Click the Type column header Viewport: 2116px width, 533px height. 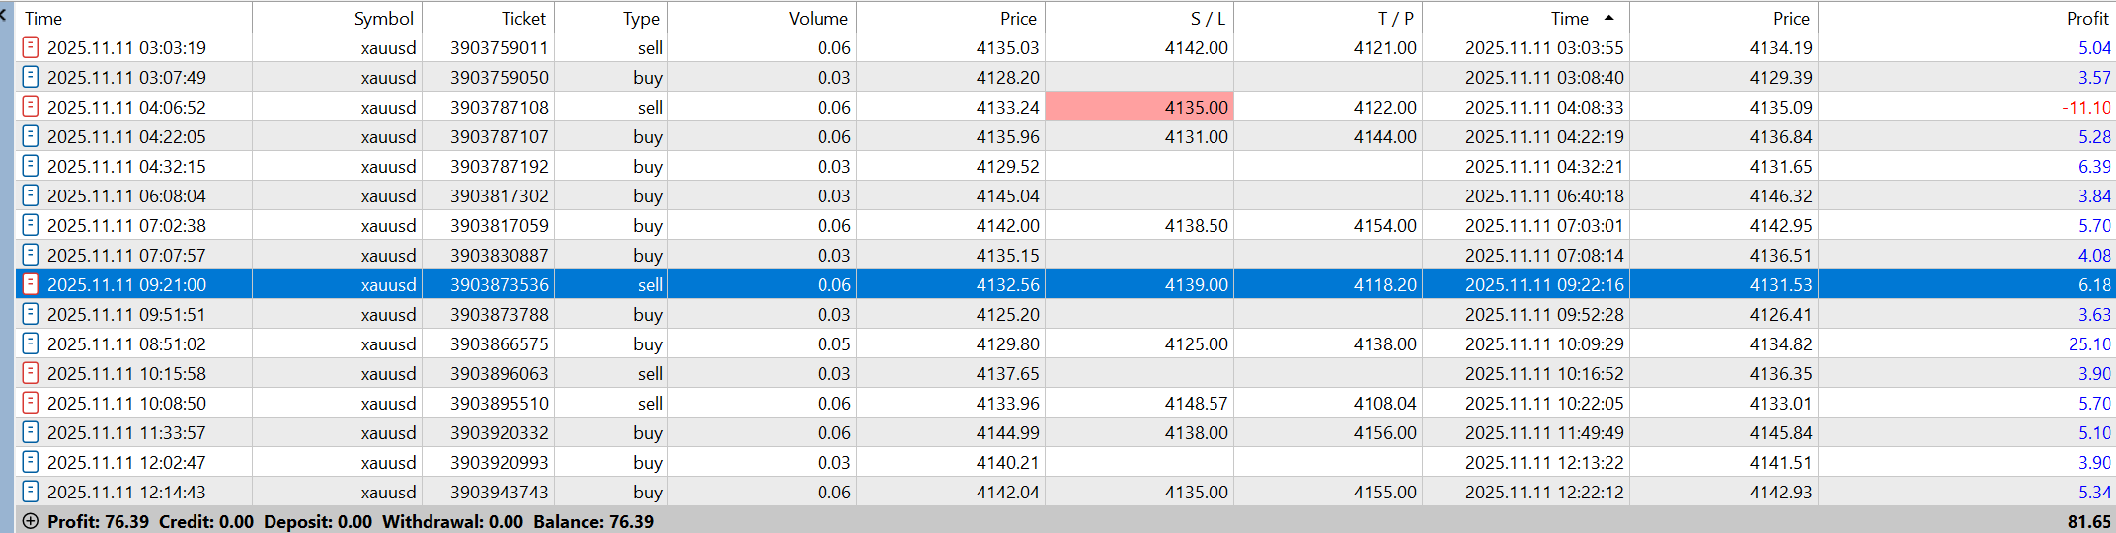tap(641, 18)
